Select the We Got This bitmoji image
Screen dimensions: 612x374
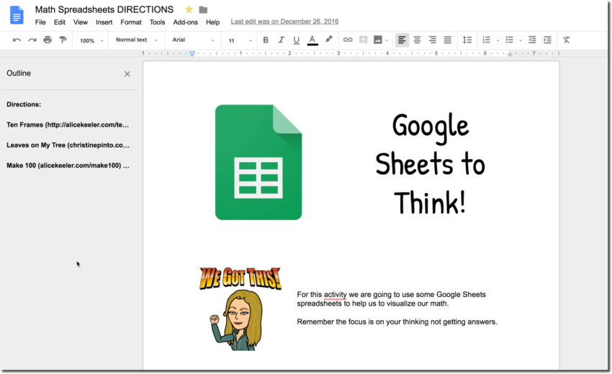pos(240,309)
